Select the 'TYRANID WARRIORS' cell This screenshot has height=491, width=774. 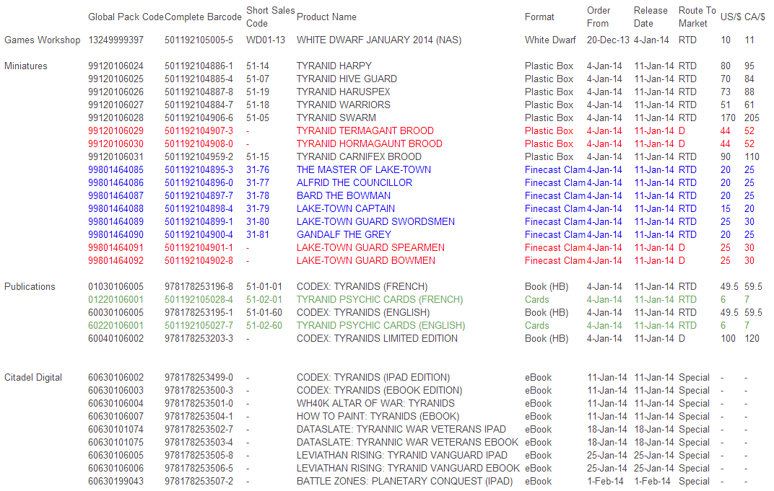point(343,105)
